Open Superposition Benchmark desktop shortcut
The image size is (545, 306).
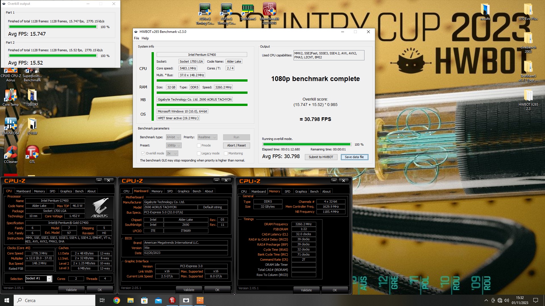32,75
